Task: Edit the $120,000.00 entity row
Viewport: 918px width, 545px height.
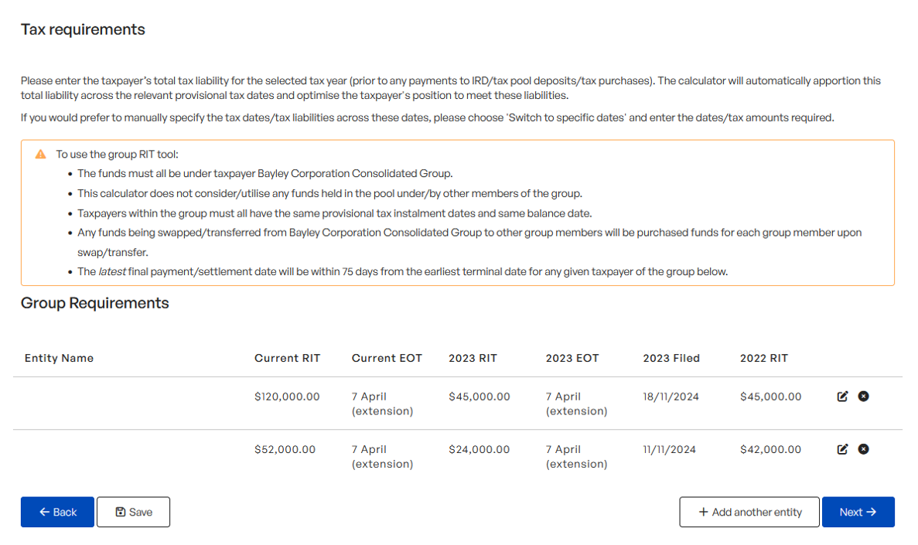Action: coord(842,397)
